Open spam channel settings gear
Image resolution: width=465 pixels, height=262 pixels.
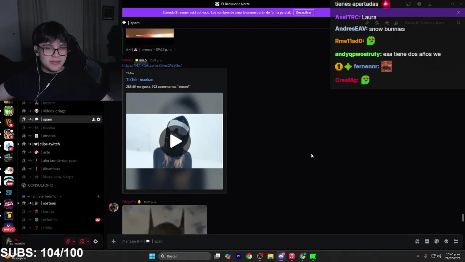[x=98, y=119]
